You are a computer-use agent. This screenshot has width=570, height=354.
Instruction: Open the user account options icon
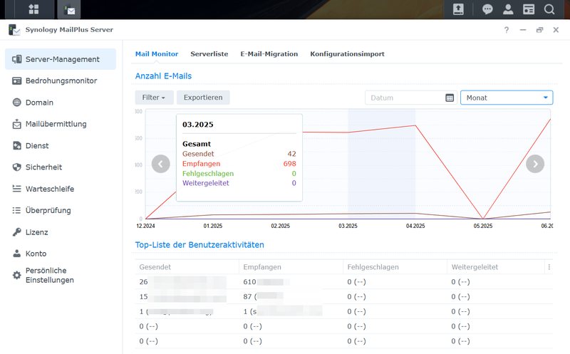click(x=508, y=9)
